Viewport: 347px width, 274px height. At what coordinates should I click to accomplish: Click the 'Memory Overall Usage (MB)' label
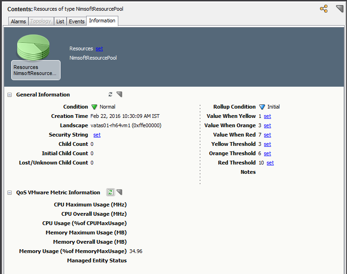[x=90, y=242]
